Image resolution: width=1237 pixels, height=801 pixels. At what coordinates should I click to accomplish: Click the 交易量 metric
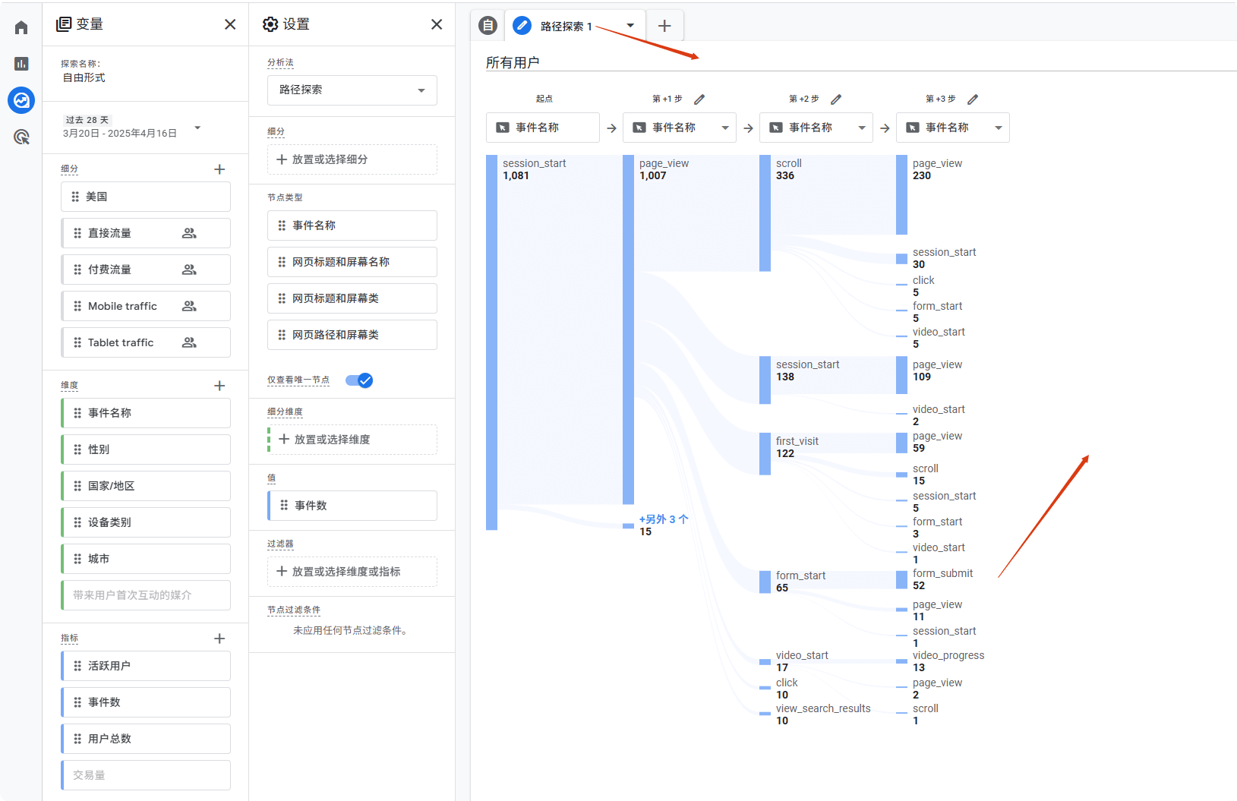[146, 775]
